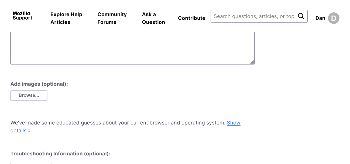Click the Add images (optional) label
This screenshot has height=164, width=350.
(x=39, y=84)
